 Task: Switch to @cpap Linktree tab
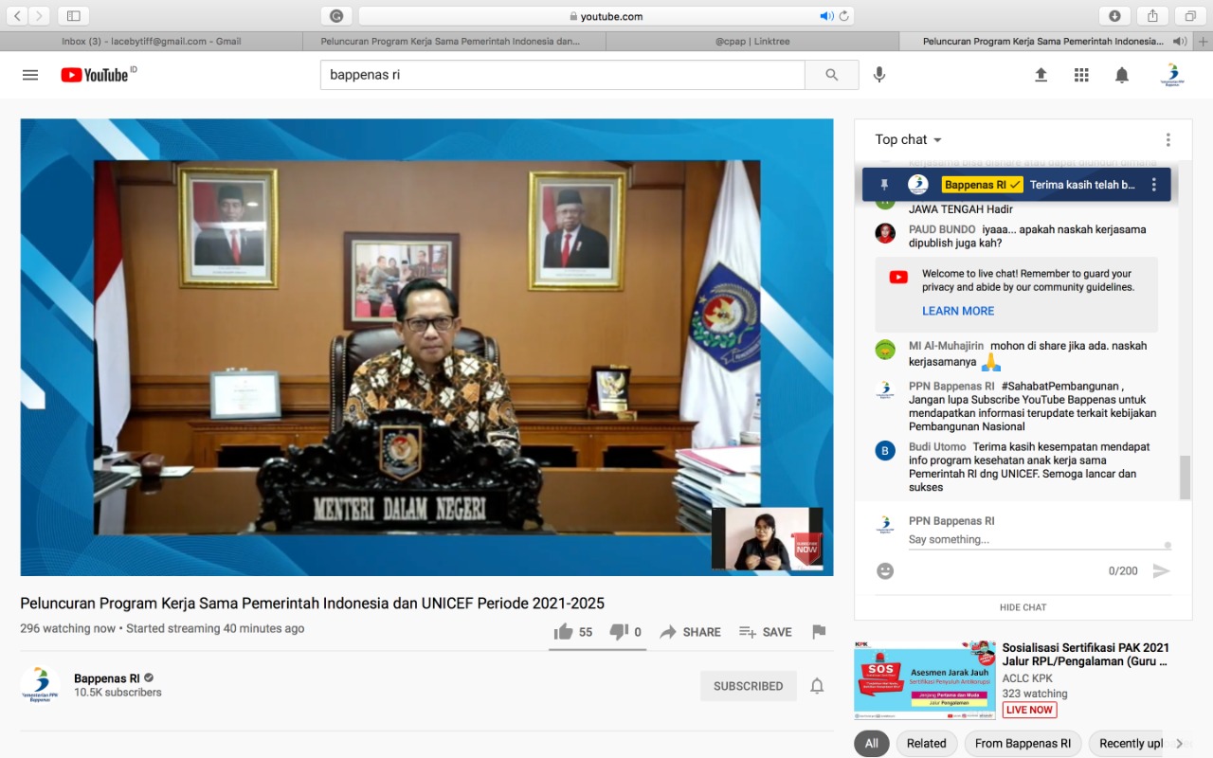[x=752, y=42]
